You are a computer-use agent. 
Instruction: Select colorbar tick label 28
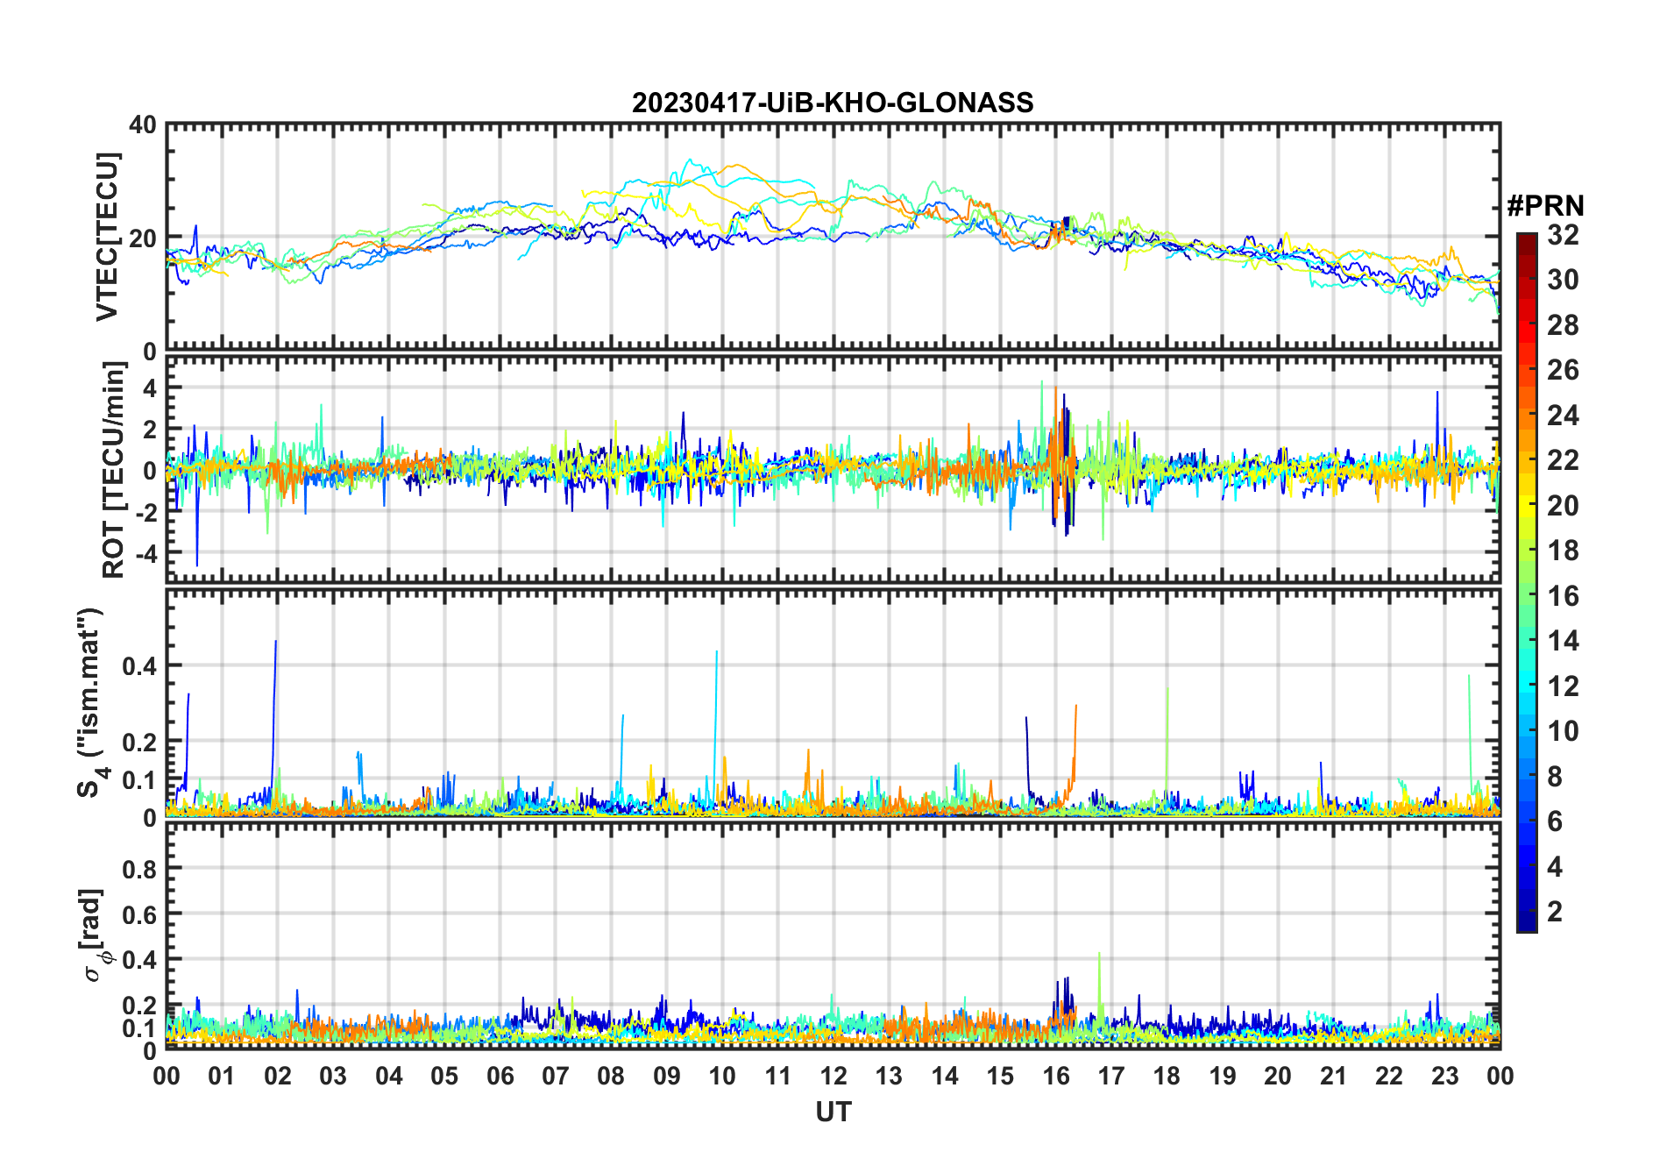(x=1563, y=325)
